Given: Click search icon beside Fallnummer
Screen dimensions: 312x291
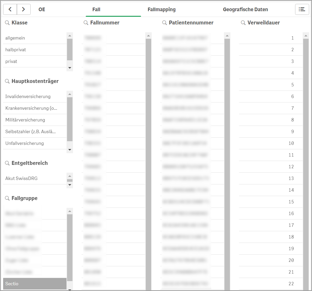Looking at the screenshot, I should coord(86,23).
